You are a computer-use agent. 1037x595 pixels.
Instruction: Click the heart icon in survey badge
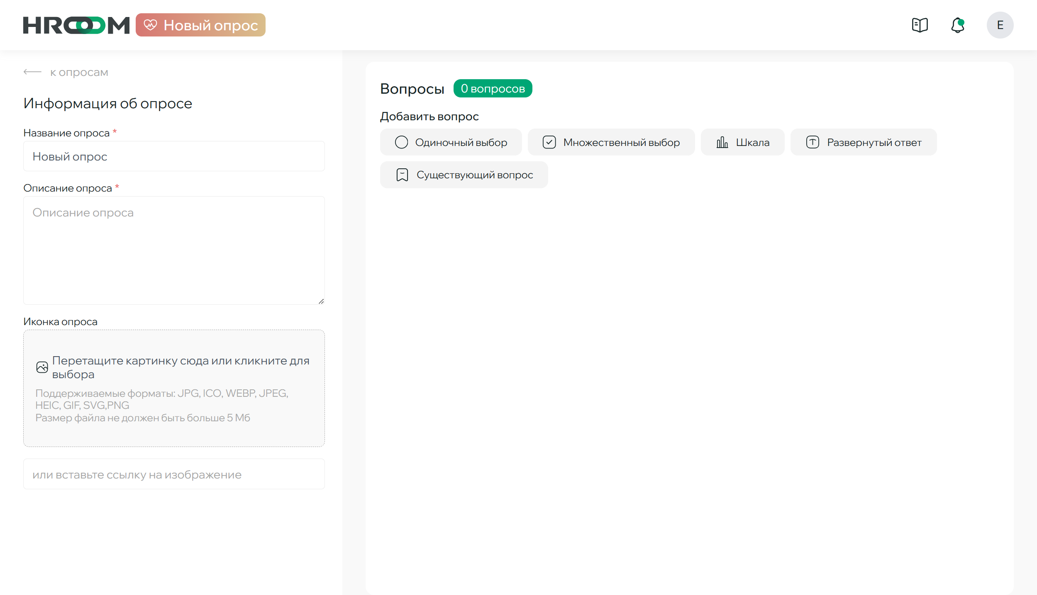150,25
